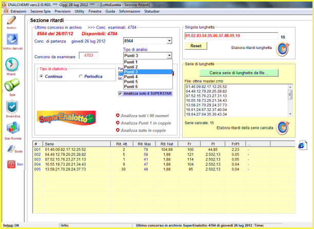Open the Finestra menu
This screenshot has height=229, width=314.
[95, 11]
